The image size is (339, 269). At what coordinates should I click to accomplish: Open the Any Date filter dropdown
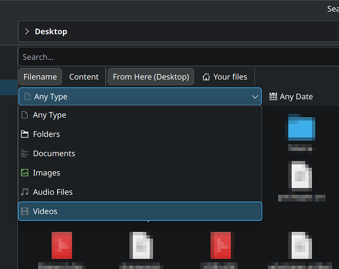click(291, 97)
